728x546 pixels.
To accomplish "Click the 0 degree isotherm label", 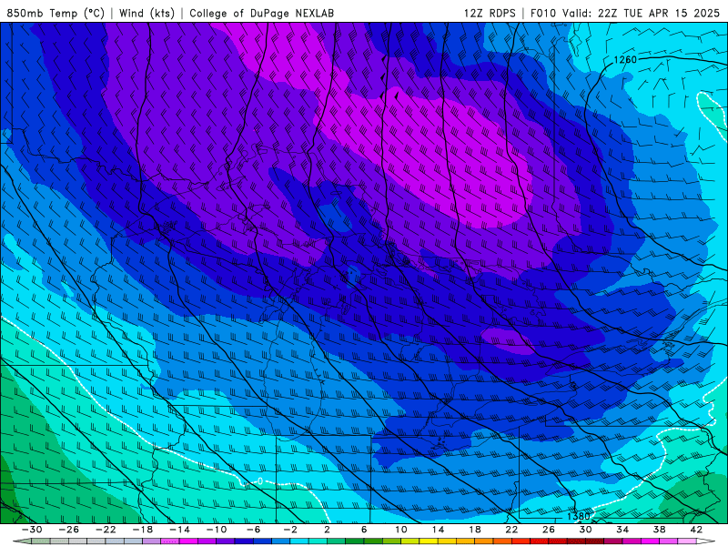I will 260,481.
